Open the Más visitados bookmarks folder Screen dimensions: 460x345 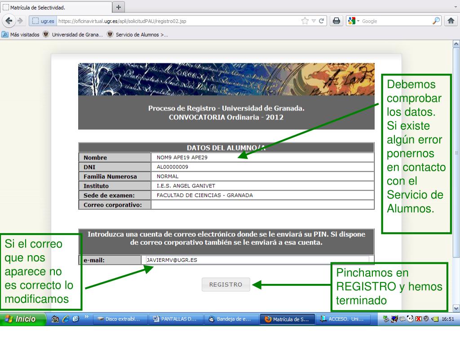[x=21, y=35]
